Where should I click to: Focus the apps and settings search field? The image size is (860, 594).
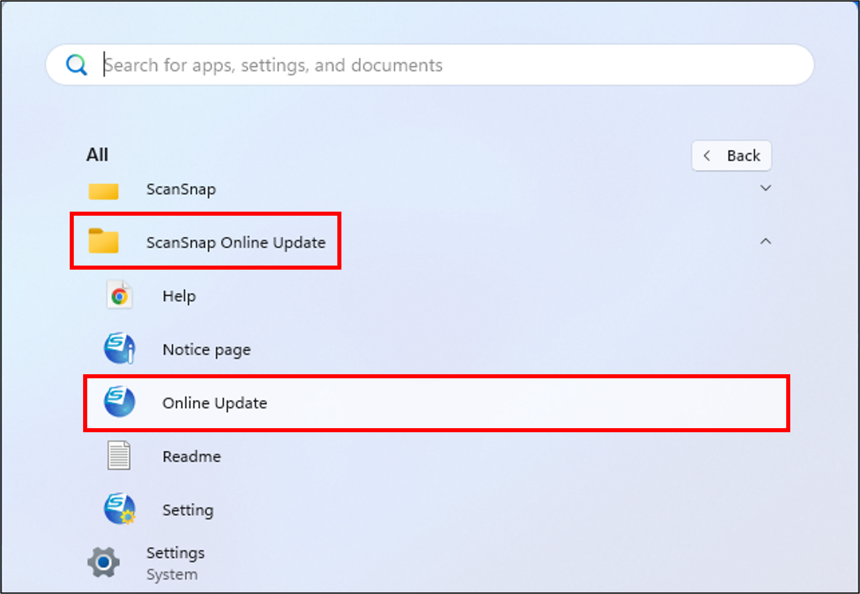pos(430,65)
